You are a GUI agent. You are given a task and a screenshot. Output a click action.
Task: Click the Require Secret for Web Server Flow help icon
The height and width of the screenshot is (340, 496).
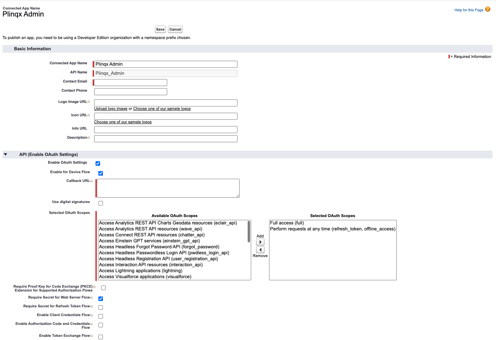tap(91, 298)
